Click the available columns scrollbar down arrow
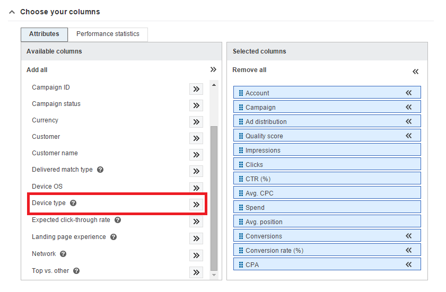The width and height of the screenshot is (446, 292). [214, 275]
